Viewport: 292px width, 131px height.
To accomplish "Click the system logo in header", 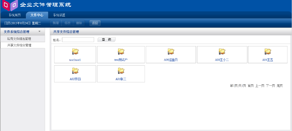I will tap(10, 5).
